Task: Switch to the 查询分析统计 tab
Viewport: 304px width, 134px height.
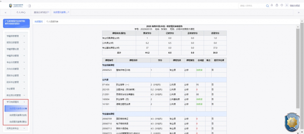Action: coord(40,12)
